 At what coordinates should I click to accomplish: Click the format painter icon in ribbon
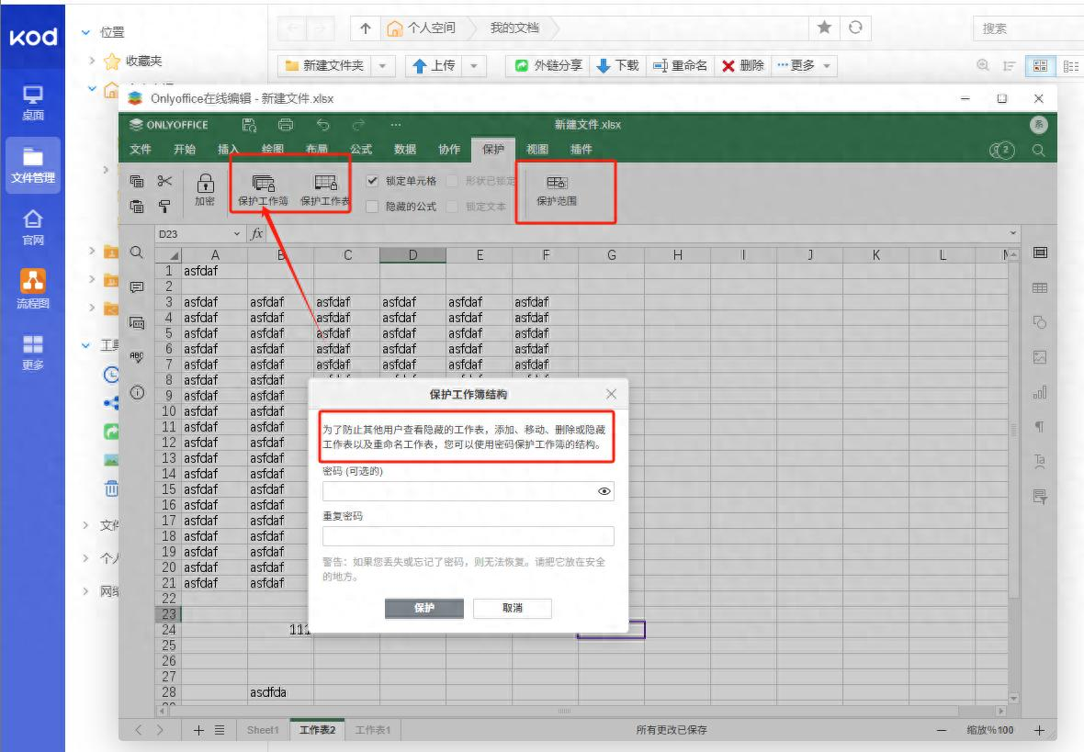point(164,206)
